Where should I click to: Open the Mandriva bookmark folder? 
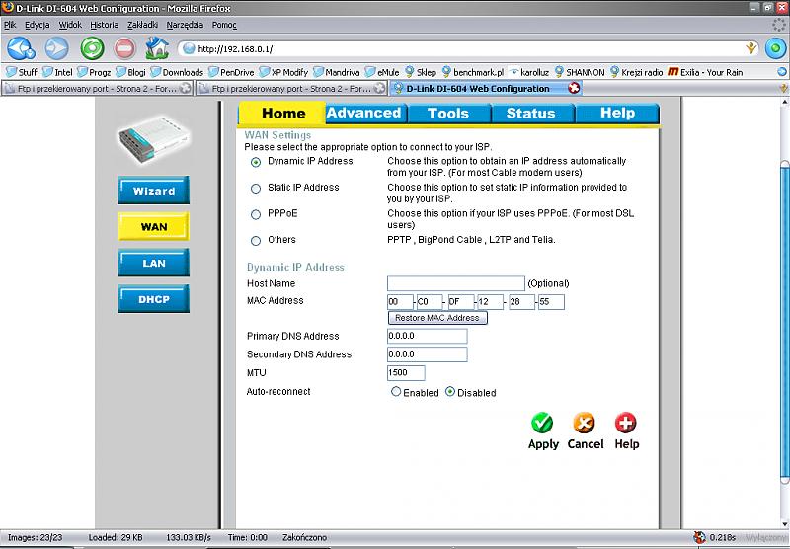coord(337,72)
